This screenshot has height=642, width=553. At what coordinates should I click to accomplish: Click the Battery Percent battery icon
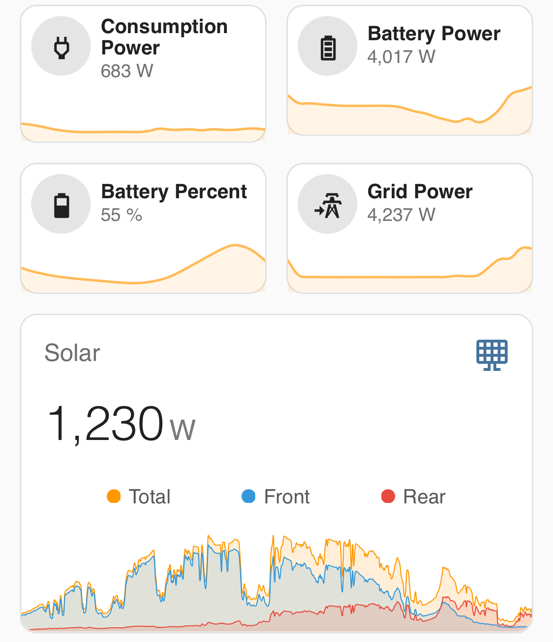tap(61, 204)
